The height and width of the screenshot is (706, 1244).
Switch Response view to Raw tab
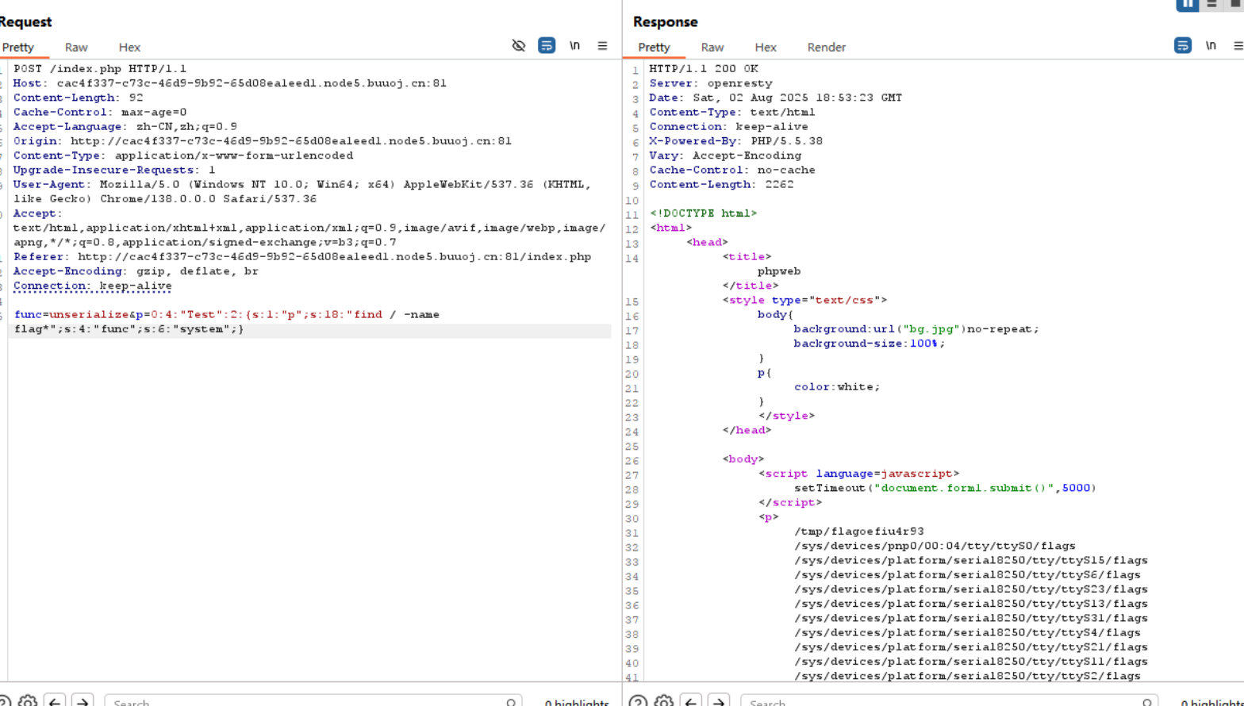(712, 48)
